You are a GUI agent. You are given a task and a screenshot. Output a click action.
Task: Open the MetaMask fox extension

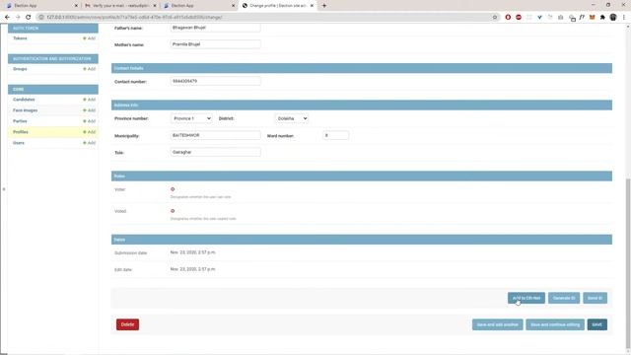point(592,18)
